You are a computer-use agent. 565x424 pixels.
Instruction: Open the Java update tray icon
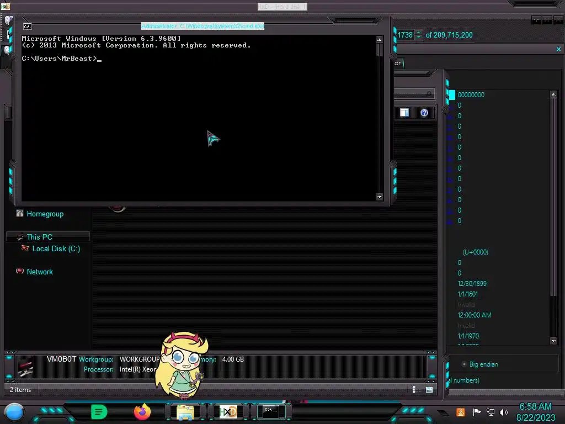click(461, 412)
